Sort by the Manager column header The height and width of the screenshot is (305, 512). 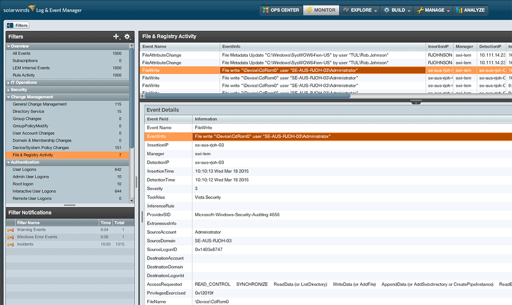pyautogui.click(x=465, y=46)
